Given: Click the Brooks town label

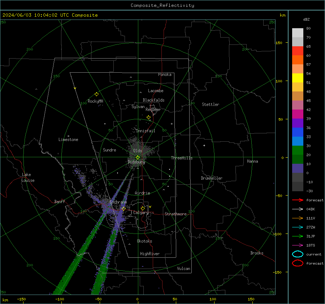Looking at the screenshot, I should point(257,253).
